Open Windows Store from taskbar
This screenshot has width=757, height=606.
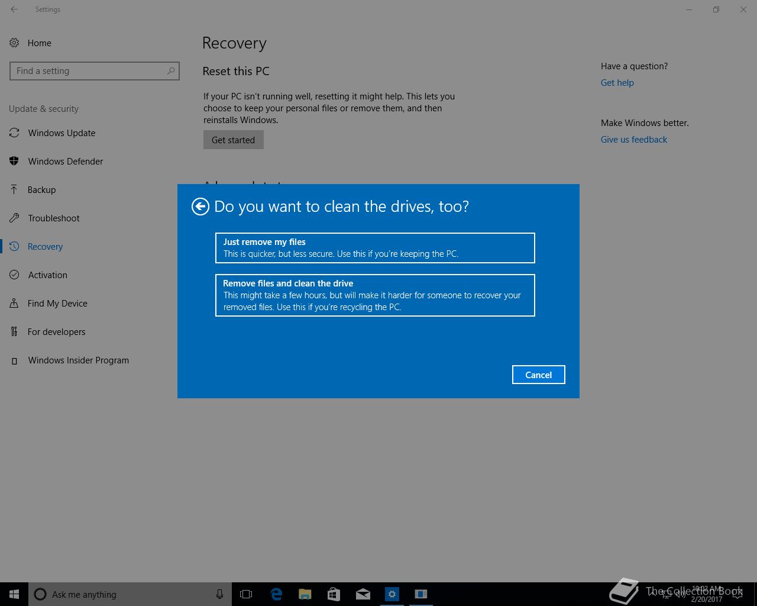[x=334, y=594]
